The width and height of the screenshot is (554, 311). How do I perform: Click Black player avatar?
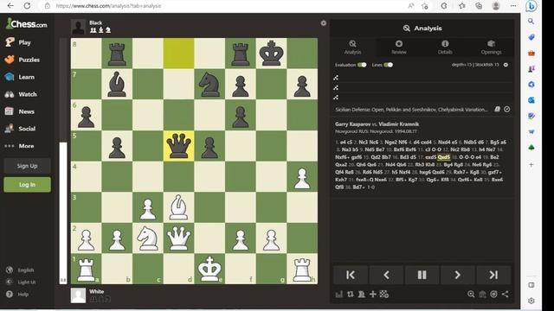click(x=78, y=27)
